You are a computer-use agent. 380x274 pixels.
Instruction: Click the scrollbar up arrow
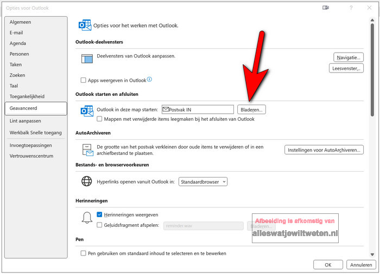coord(372,20)
